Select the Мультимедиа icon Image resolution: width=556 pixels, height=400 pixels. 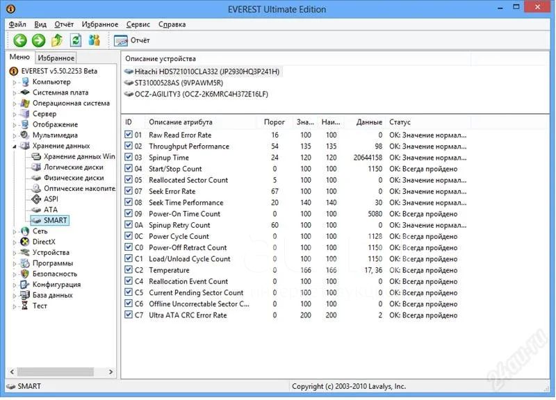(25, 135)
